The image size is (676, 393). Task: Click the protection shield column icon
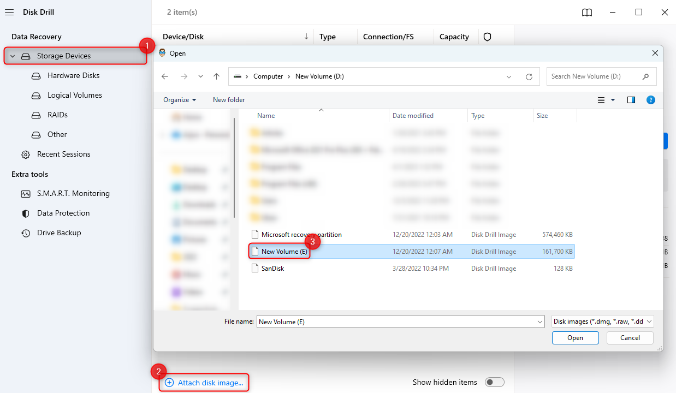point(488,37)
